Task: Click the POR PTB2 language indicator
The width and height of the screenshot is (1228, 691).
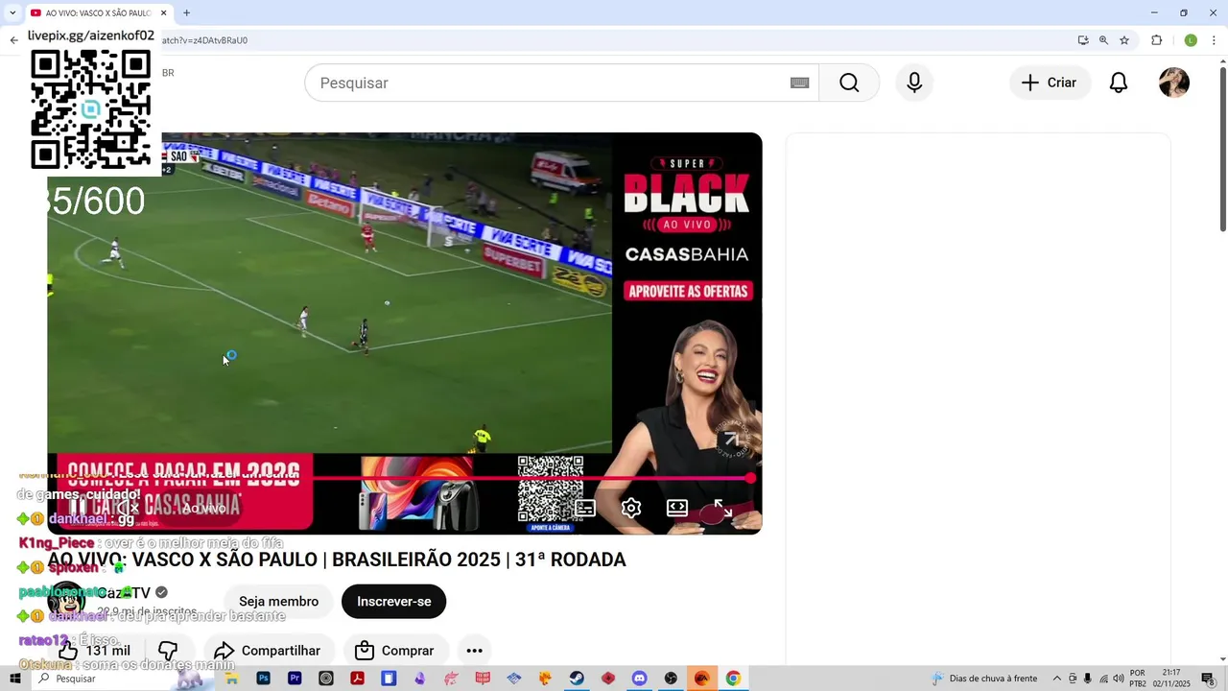Action: 1138,679
